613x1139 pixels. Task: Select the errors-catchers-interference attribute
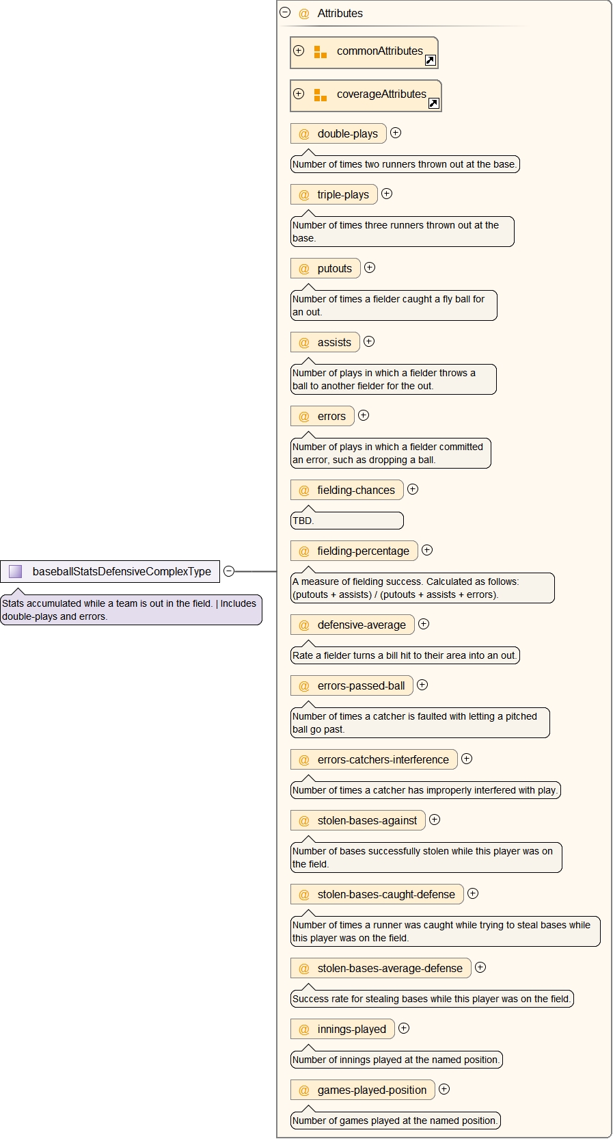point(383,759)
